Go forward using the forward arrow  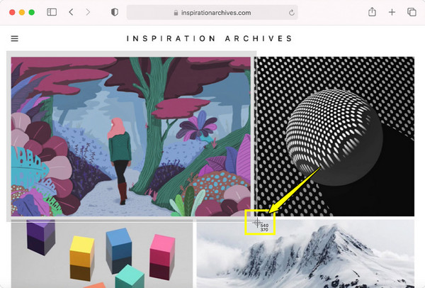[x=88, y=12]
